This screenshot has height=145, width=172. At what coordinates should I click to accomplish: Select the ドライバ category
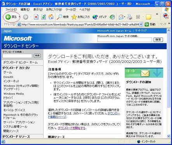(x=8, y=98)
